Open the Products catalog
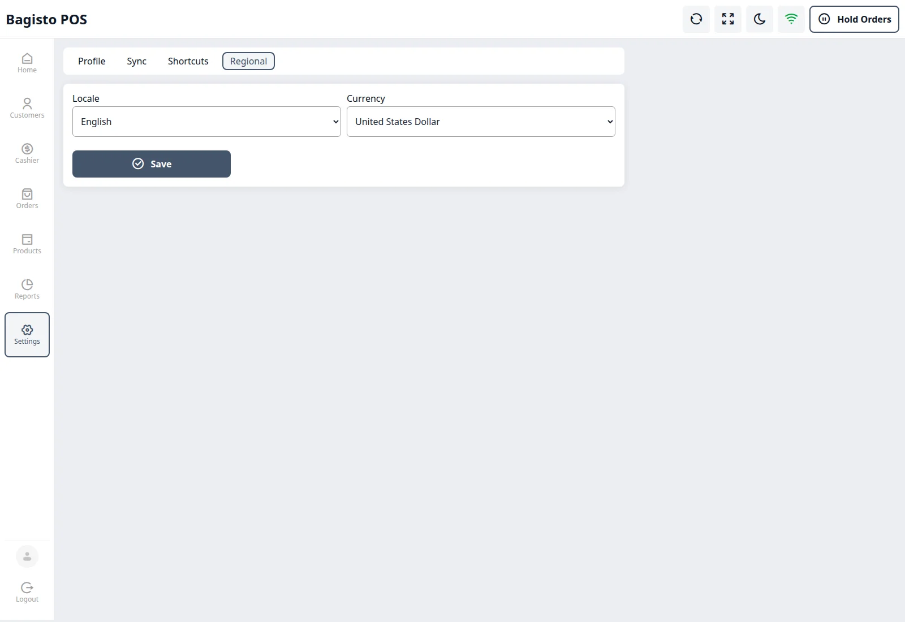This screenshot has height=622, width=905. (x=27, y=244)
